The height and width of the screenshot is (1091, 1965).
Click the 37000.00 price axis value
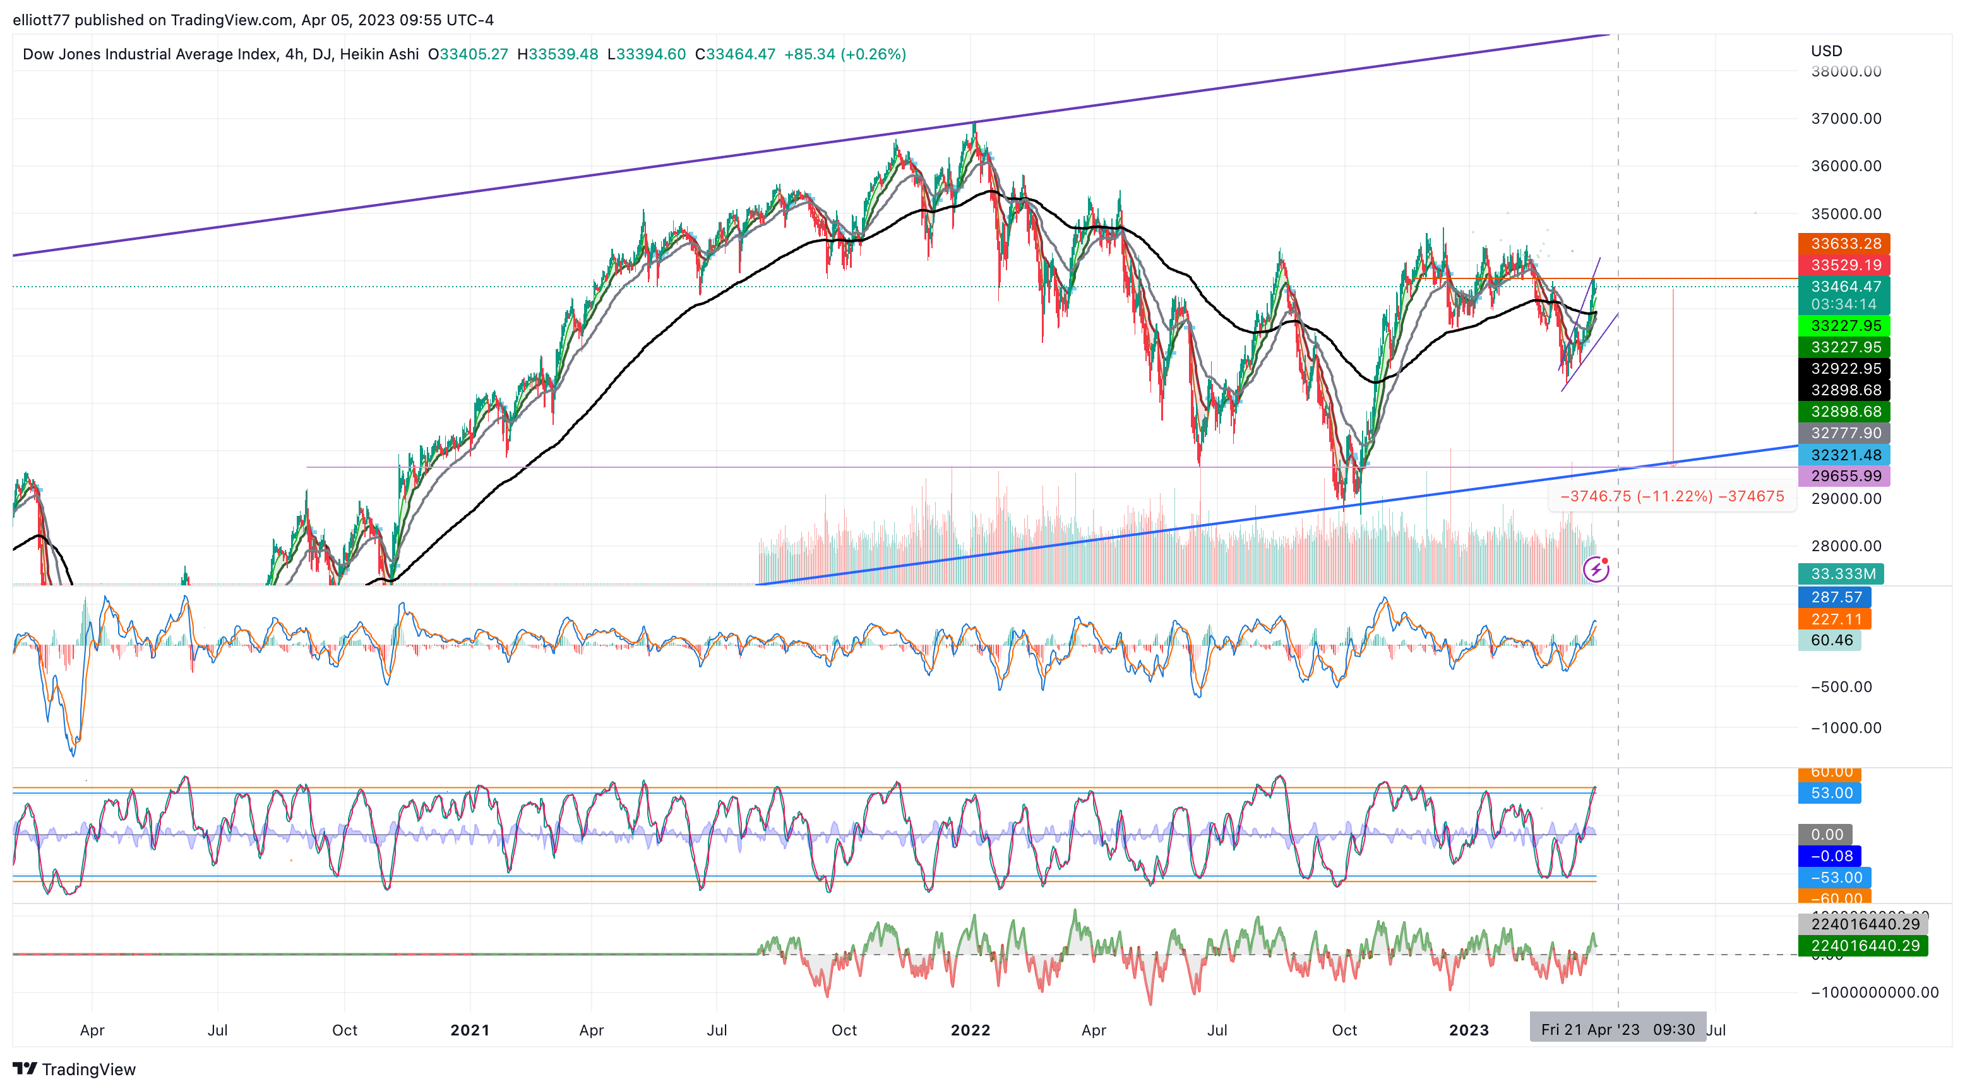[x=1846, y=118]
